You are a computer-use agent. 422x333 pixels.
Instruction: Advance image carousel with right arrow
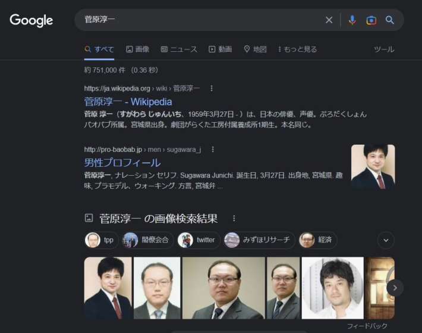click(395, 288)
